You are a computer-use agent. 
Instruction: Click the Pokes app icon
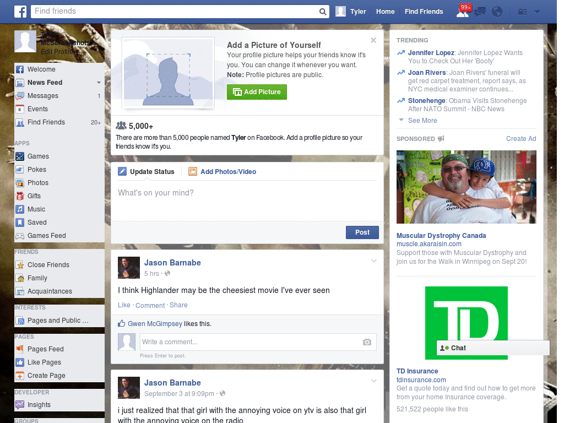point(20,170)
